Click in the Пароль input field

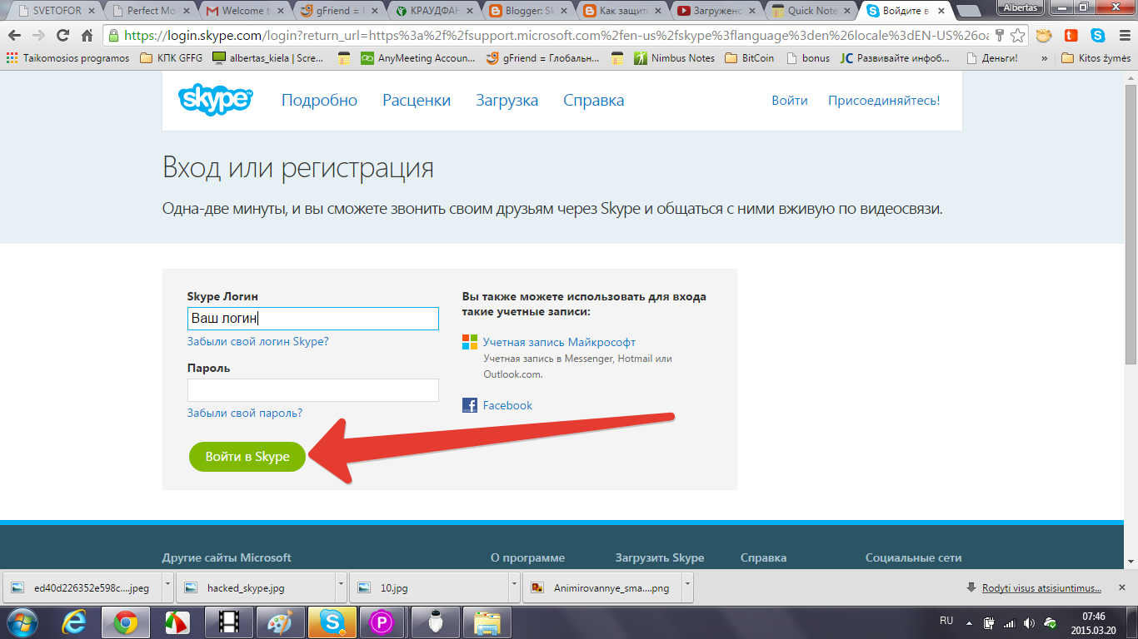tap(312, 390)
